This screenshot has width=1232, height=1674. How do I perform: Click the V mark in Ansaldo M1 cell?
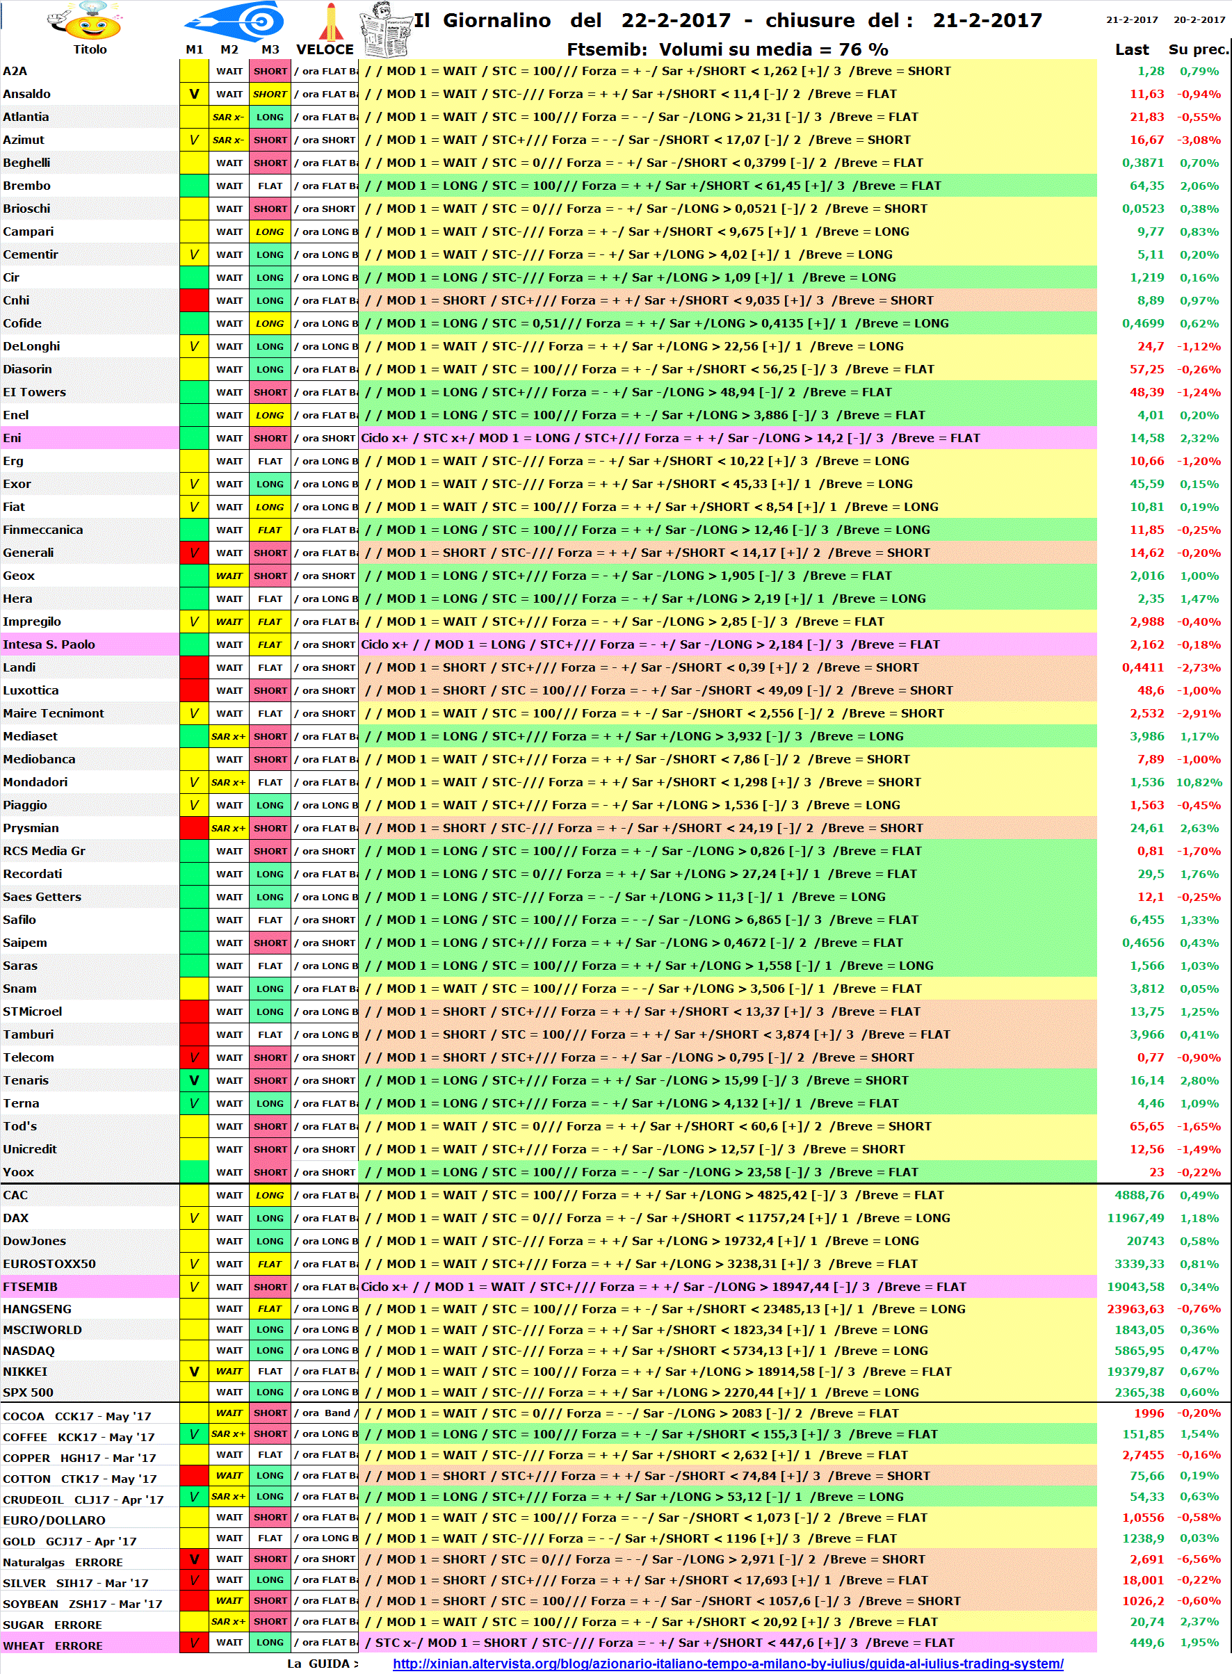pyautogui.click(x=194, y=94)
